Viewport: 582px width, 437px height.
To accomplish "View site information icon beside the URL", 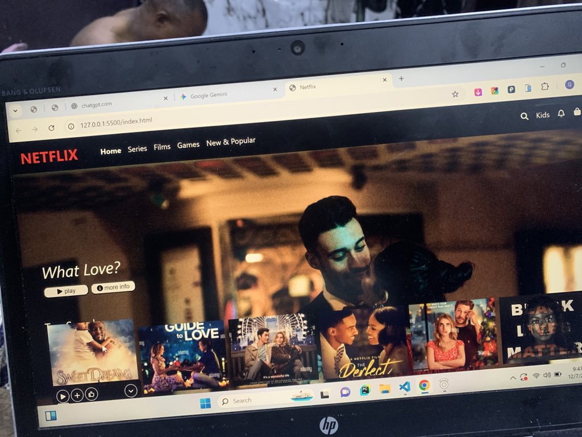I will tap(71, 126).
